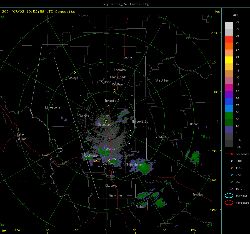Screen dimensions: 250x234
Task: Select the 36 dBZ purple color swatch
Action: [229, 95]
